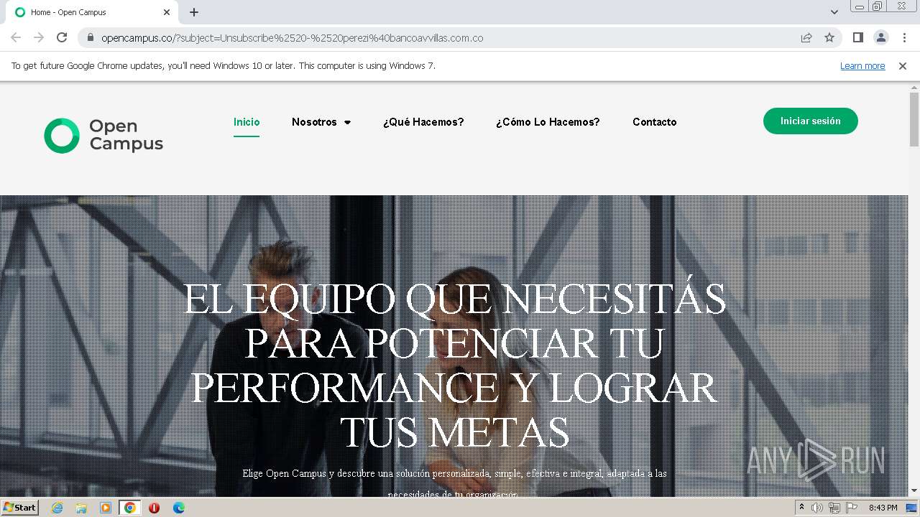Navigate to Contacto page
Screen dimensions: 920x517
(x=654, y=122)
